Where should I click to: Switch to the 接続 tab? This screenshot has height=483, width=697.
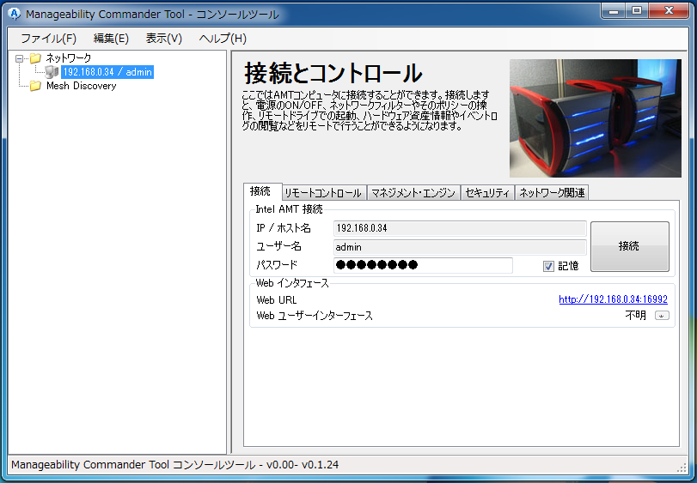click(x=262, y=191)
